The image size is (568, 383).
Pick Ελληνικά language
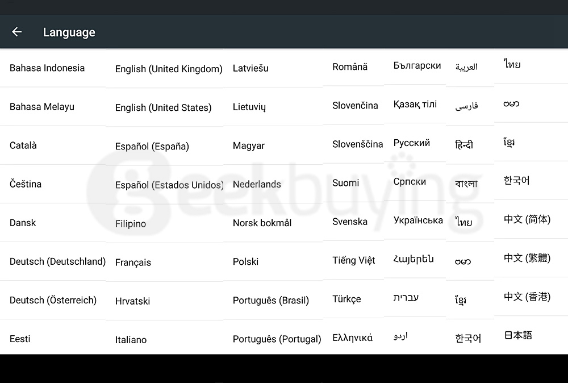tap(353, 338)
